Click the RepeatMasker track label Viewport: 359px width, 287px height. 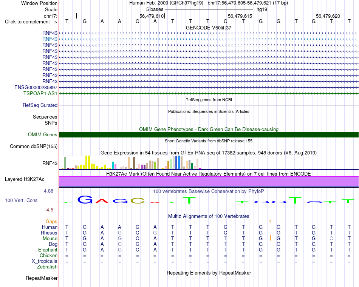pos(42,278)
